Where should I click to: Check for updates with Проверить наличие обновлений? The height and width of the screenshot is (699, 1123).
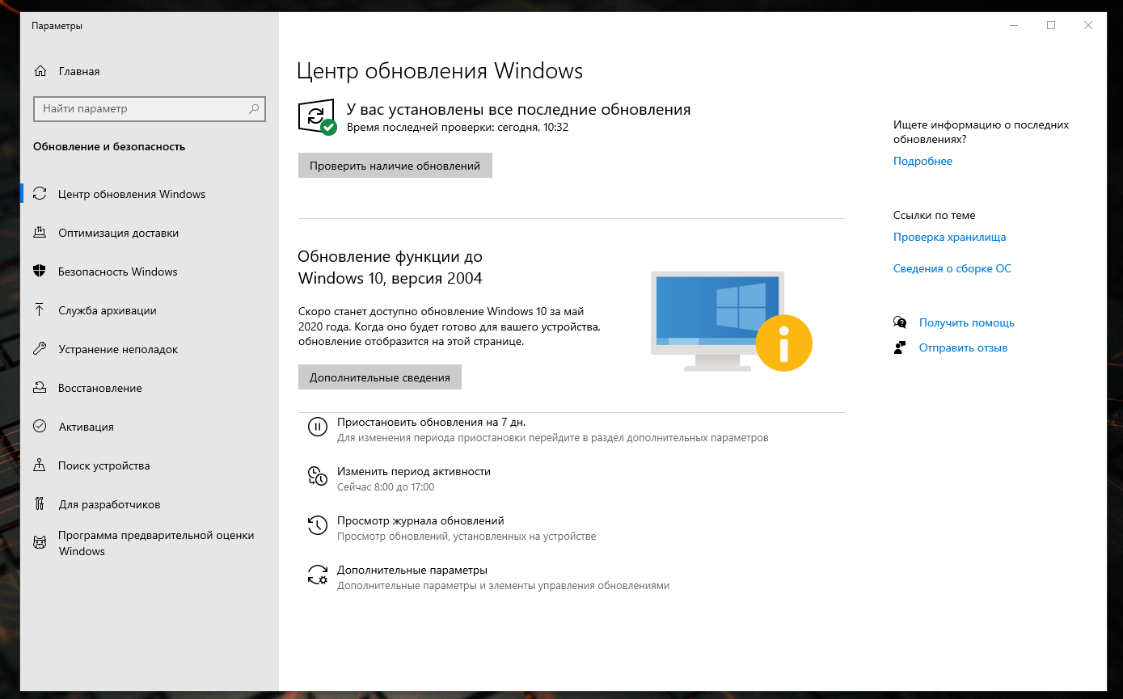[395, 166]
